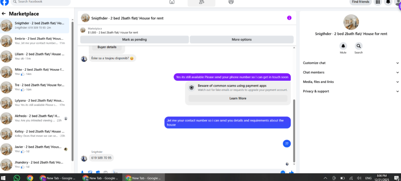The height and width of the screenshot is (181, 401).
Task: Click the shield icon in scam warning
Action: pos(191,87)
